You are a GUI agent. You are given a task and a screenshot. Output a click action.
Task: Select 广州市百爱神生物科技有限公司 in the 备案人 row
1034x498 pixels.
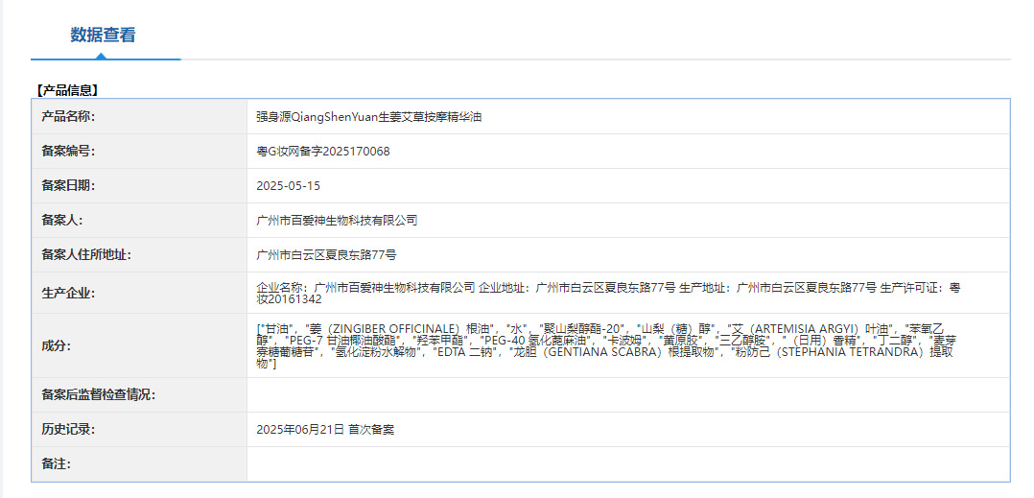tap(337, 221)
